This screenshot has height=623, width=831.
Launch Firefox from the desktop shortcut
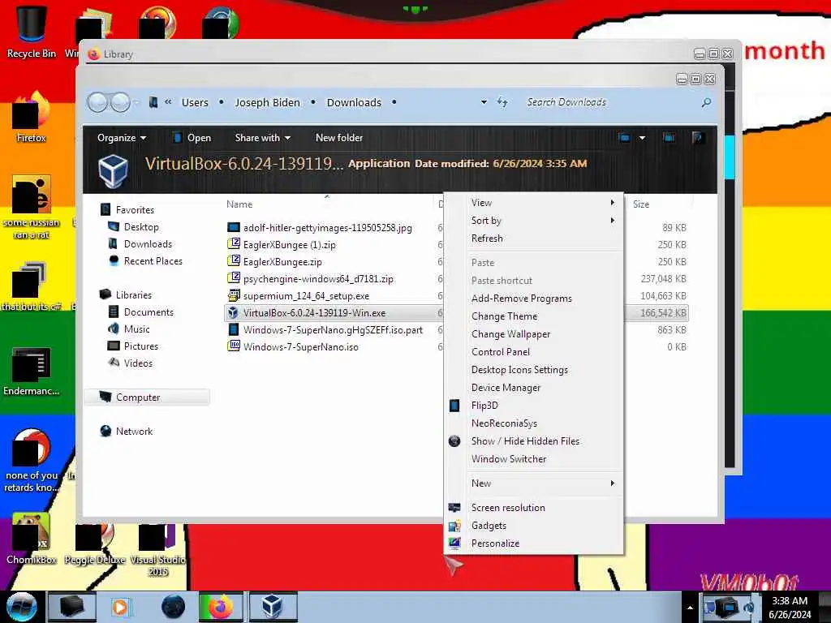31,118
